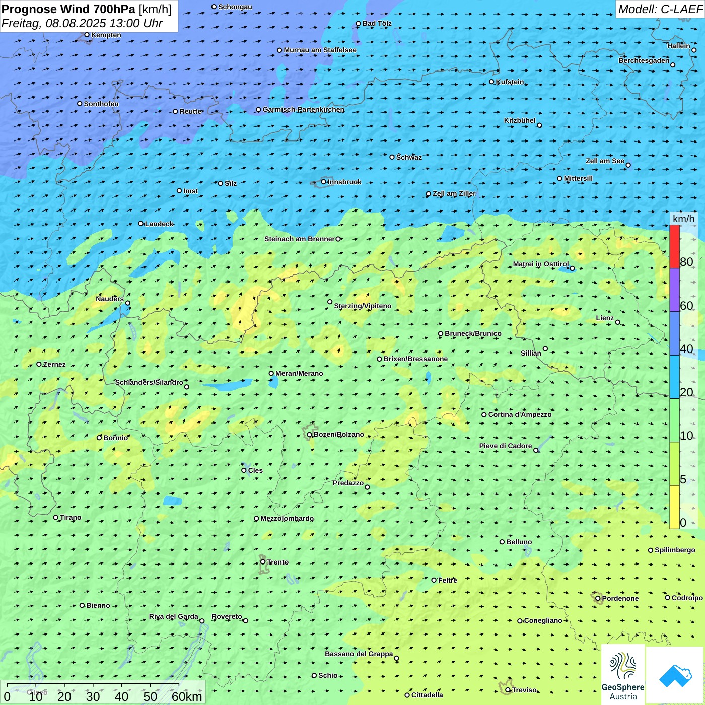Image resolution: width=705 pixels, height=705 pixels.
Task: Click the Matrei in Osttirol marker
Action: click(572, 268)
